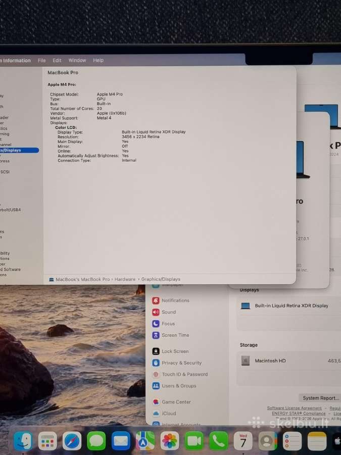Click the iCloud cloud icon in System Settings
Screen dimensions: 341x455
[x=156, y=413]
